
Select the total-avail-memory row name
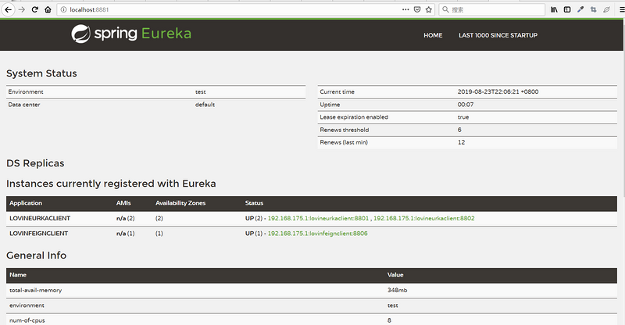coord(35,291)
